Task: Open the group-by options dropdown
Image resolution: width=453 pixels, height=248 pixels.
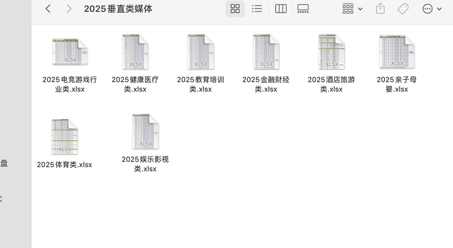Action: [x=352, y=9]
